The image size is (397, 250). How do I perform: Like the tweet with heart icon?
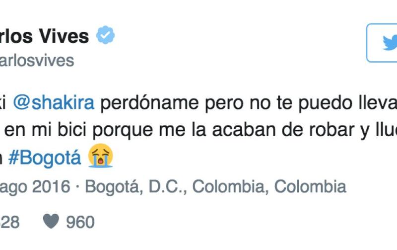coord(51,221)
